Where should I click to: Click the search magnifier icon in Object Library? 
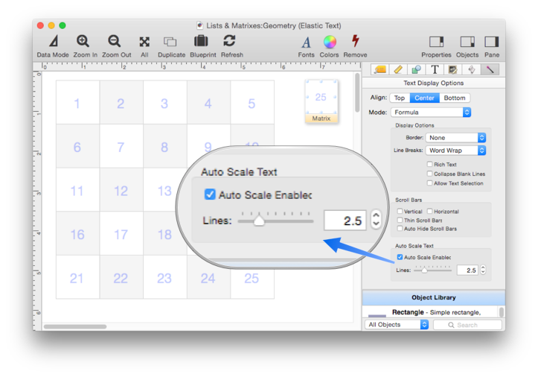[451, 325]
